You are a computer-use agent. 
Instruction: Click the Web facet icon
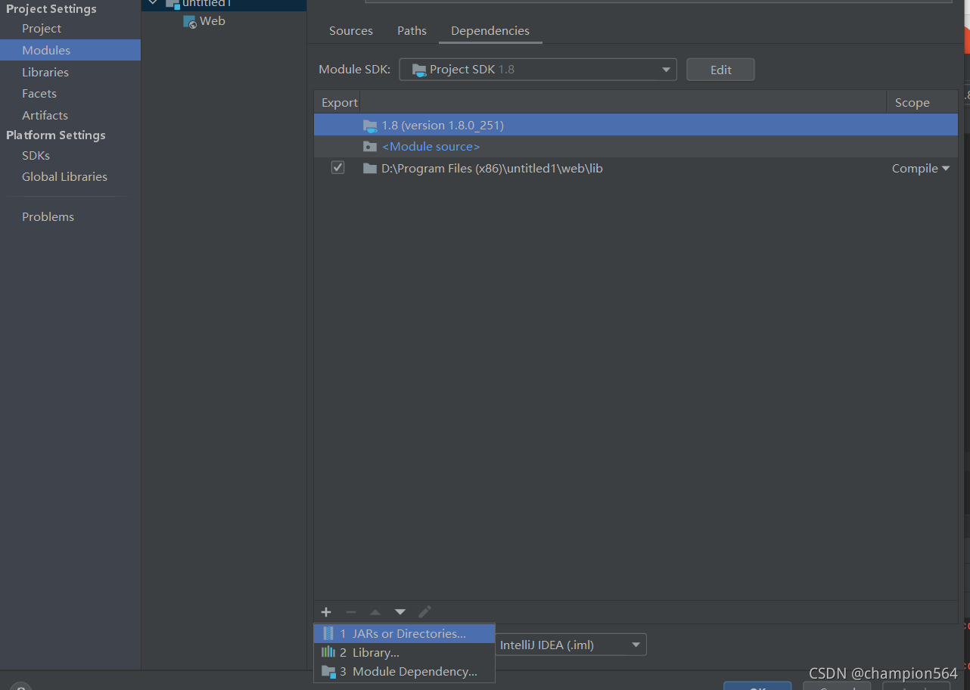click(x=190, y=21)
